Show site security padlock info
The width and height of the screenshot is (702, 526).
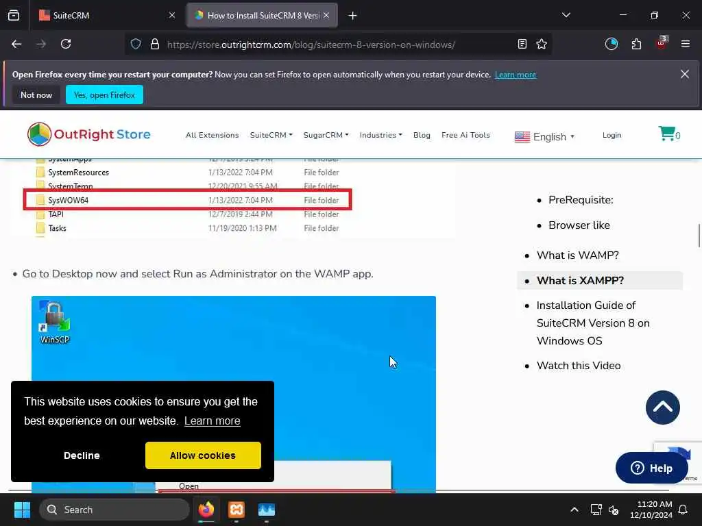point(155,44)
